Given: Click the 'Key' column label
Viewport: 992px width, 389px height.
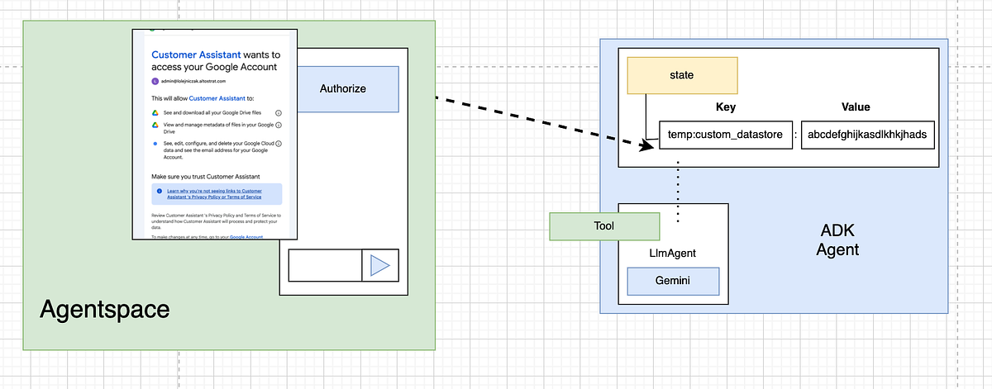Looking at the screenshot, I should click(725, 107).
